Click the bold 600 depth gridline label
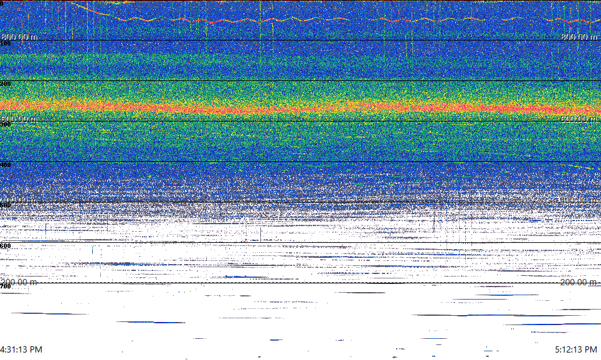 click(6, 246)
